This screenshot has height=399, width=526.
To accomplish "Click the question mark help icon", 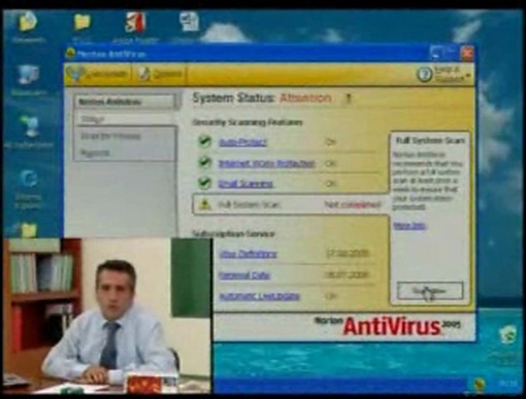I will tap(424, 74).
